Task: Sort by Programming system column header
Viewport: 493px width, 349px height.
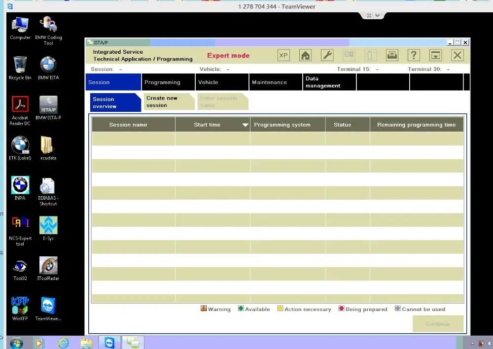Action: pyautogui.click(x=288, y=125)
